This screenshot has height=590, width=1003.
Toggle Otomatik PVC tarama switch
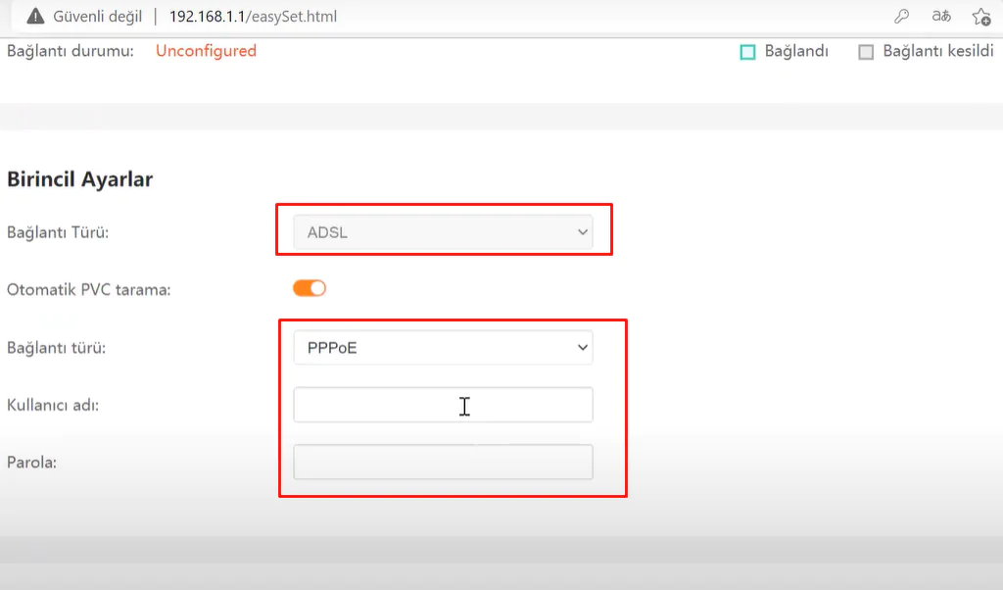coord(310,288)
